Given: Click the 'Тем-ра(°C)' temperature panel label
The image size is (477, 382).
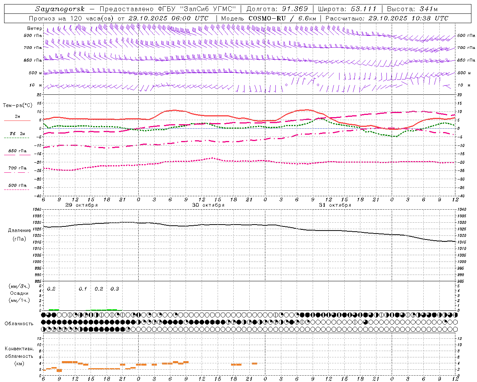Looking at the screenshot, I should tap(18, 106).
